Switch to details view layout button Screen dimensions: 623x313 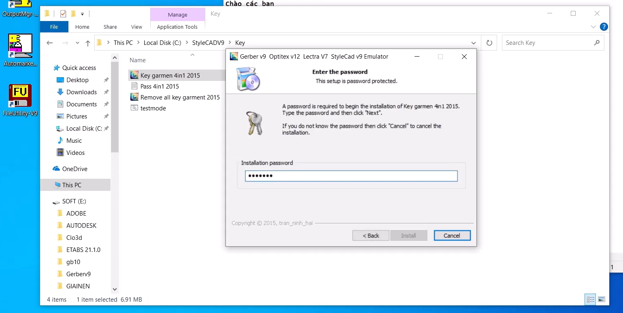[x=591, y=299]
